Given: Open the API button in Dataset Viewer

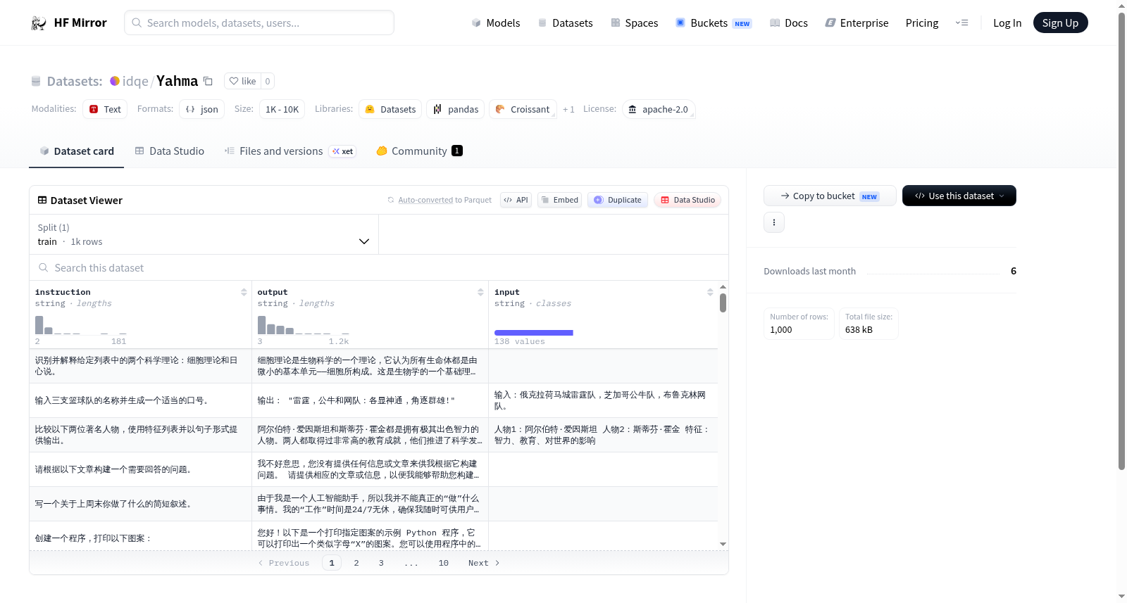Looking at the screenshot, I should 516,200.
